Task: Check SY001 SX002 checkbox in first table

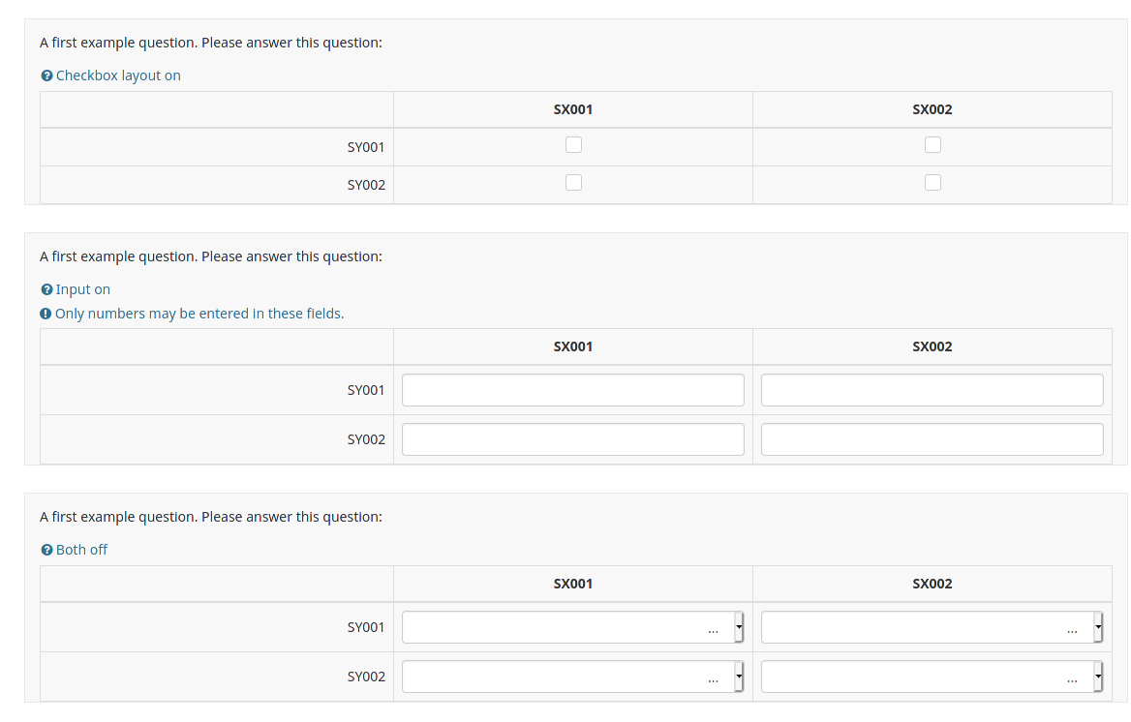Action: (932, 145)
